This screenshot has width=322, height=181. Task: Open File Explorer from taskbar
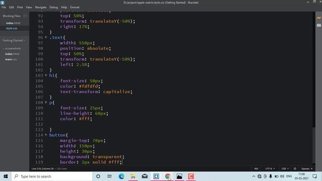[133, 176]
